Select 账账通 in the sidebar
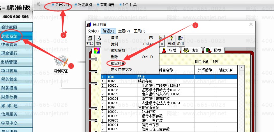This screenshot has width=274, height=132. click(x=16, y=106)
